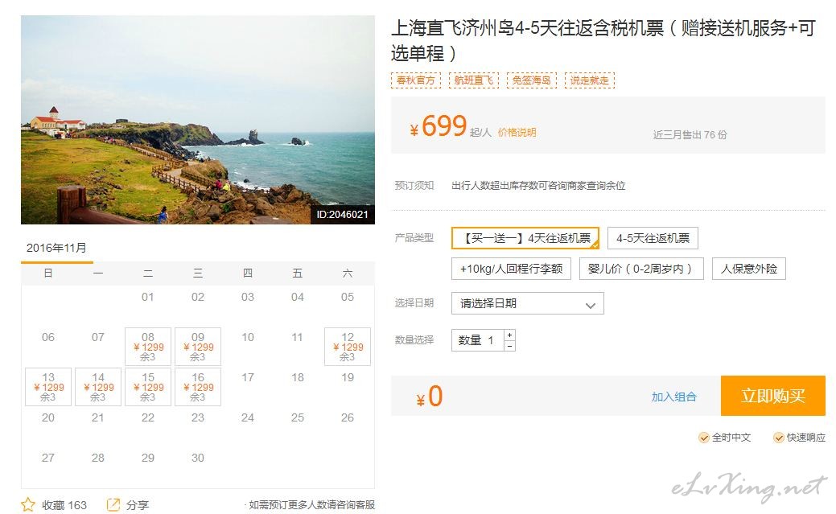Click the star favorite icon
The width and height of the screenshot is (836, 514).
tap(27, 504)
